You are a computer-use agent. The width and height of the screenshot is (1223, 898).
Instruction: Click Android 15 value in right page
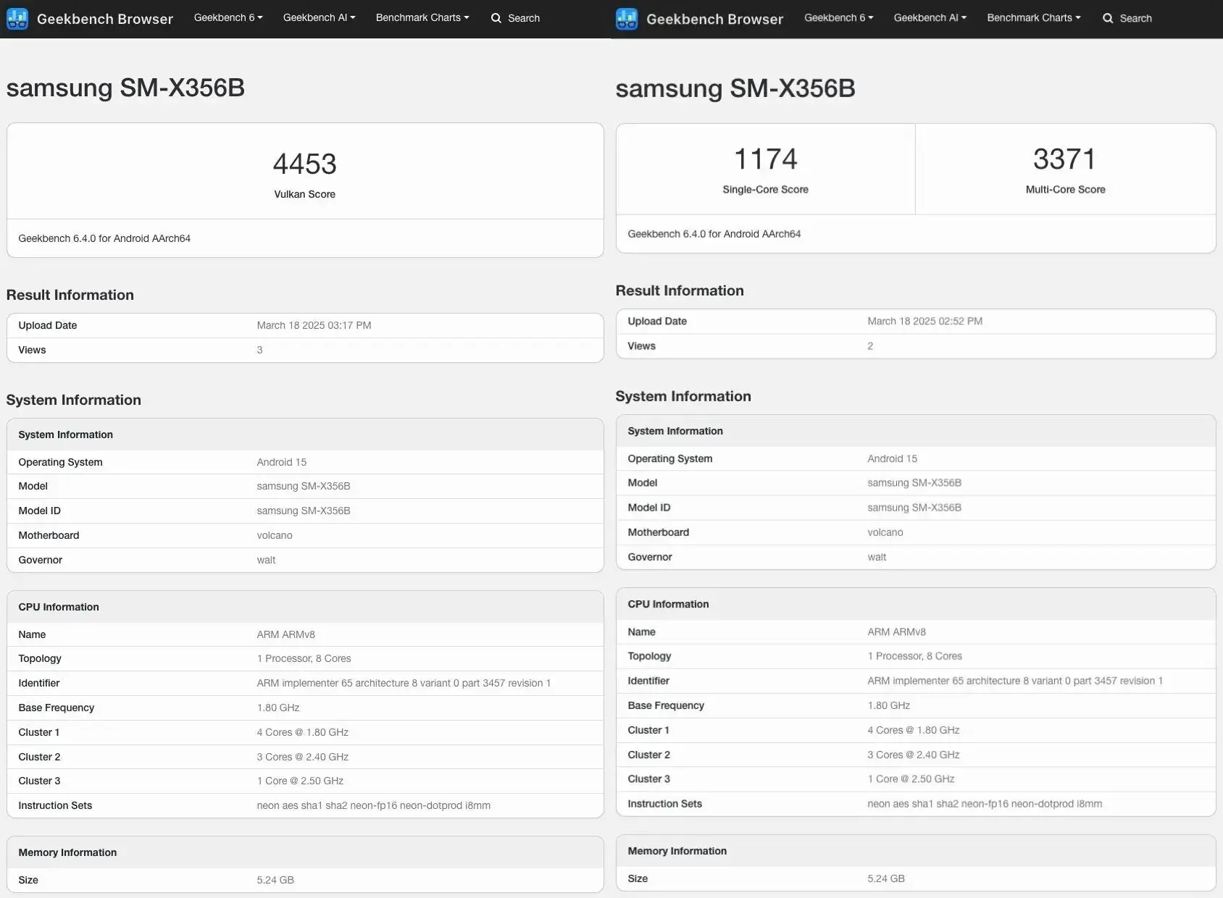coord(892,459)
